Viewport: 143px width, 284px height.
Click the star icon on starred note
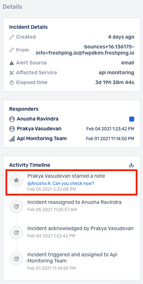click(x=16, y=180)
